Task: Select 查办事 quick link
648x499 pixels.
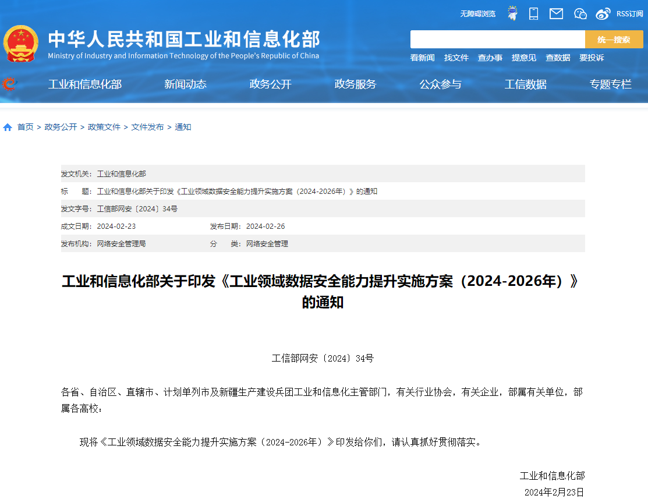Action: [x=490, y=58]
